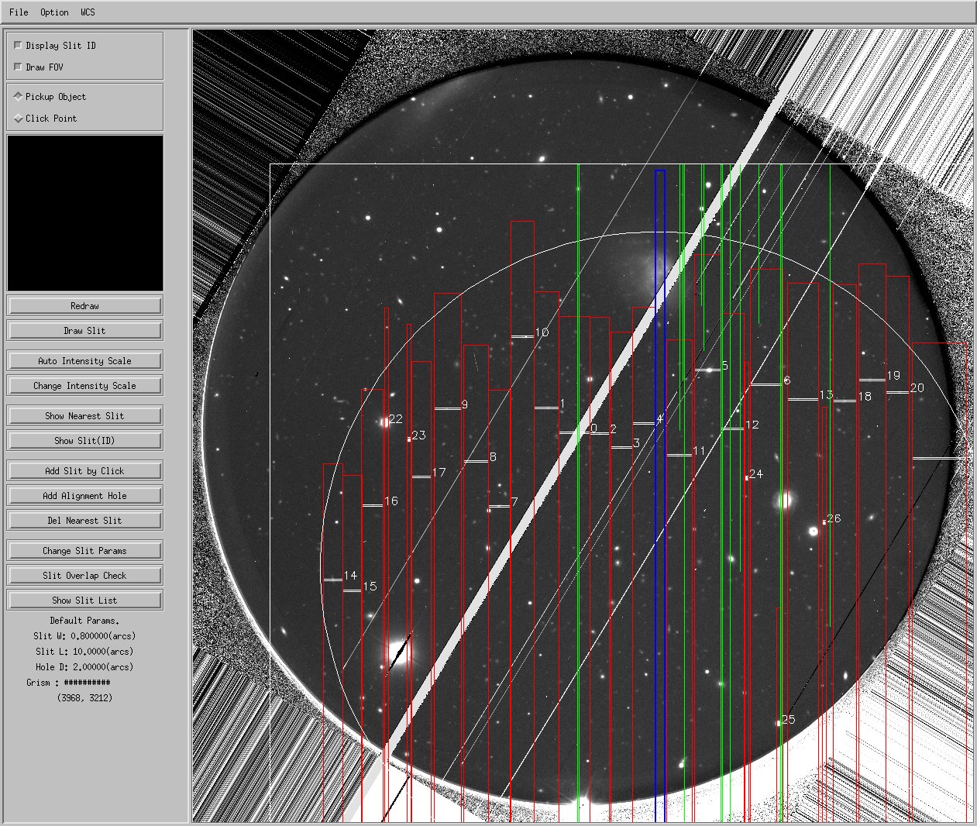This screenshot has height=826, width=977.
Task: Click Del Nearest Slit button
Action: (x=85, y=521)
